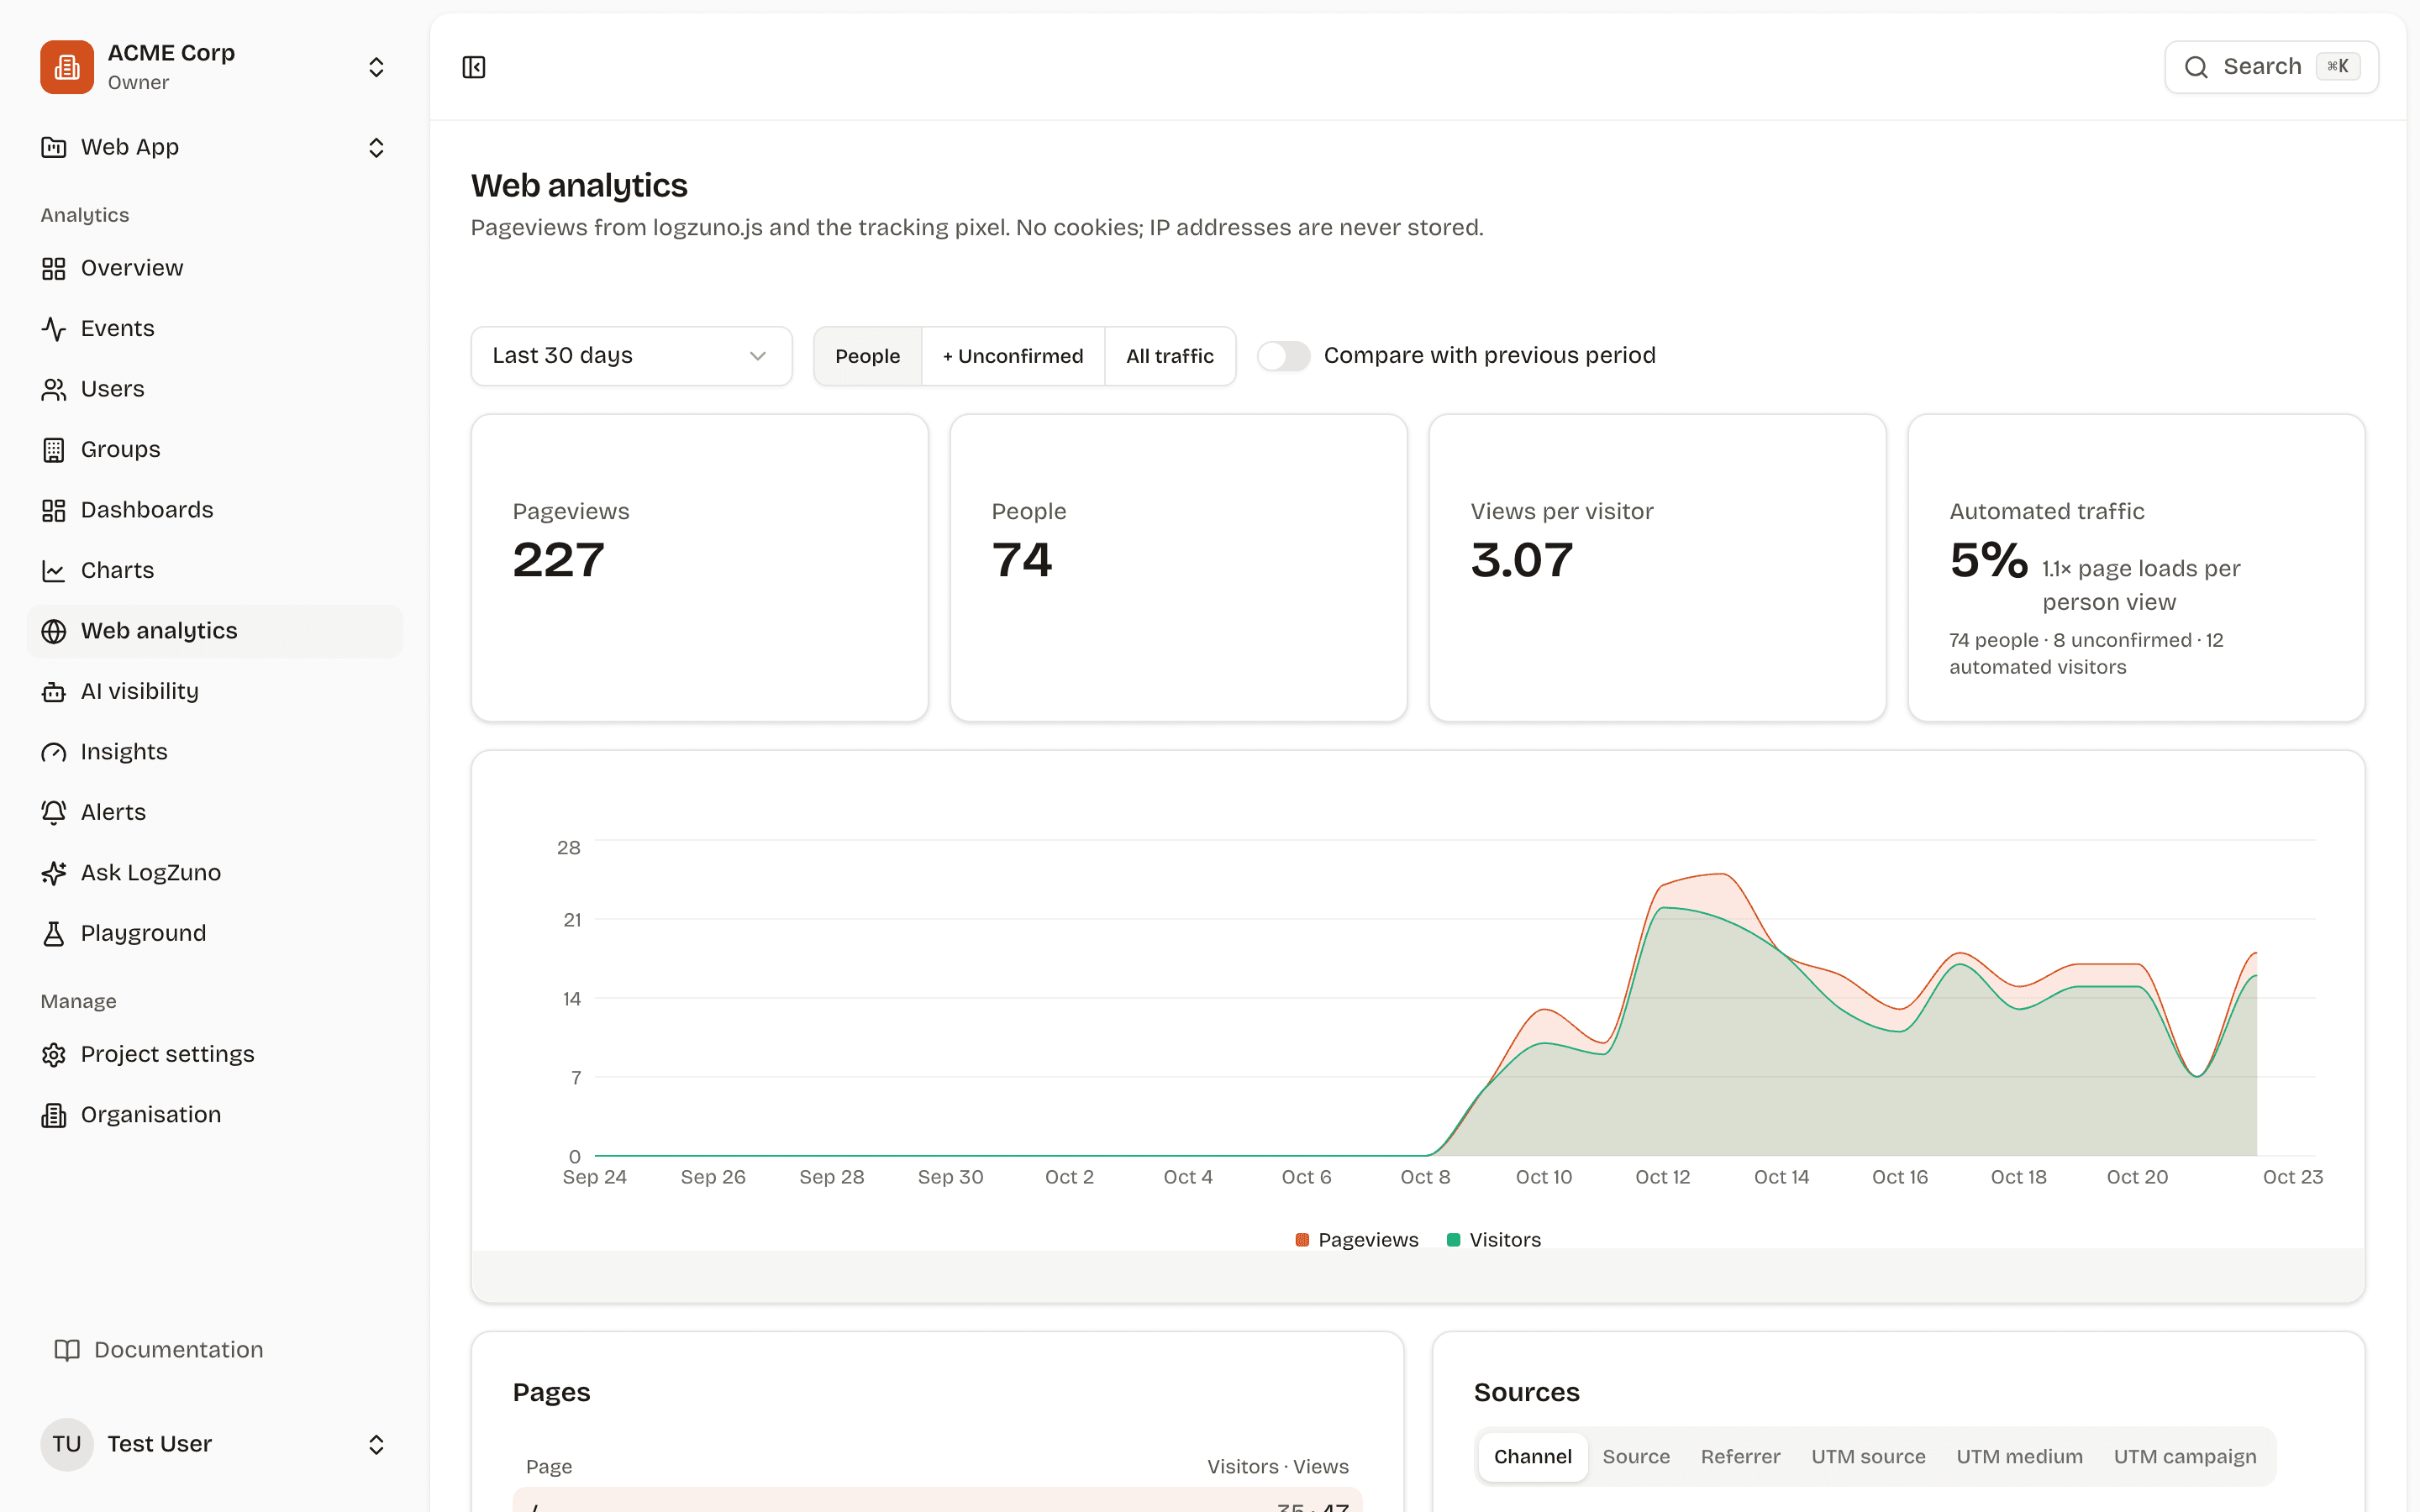Select the People traffic filter
Image resolution: width=2420 pixels, height=1512 pixels.
coord(867,356)
